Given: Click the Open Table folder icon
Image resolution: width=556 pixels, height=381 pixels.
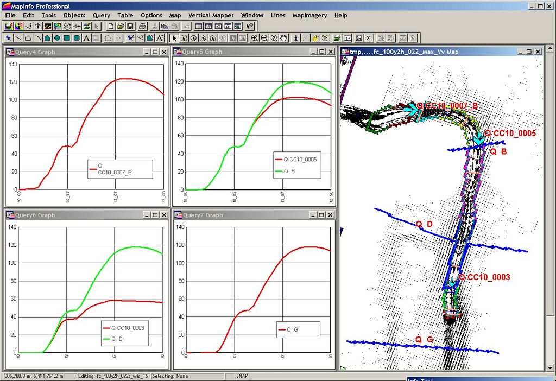Looking at the screenshot, I should click(121, 26).
